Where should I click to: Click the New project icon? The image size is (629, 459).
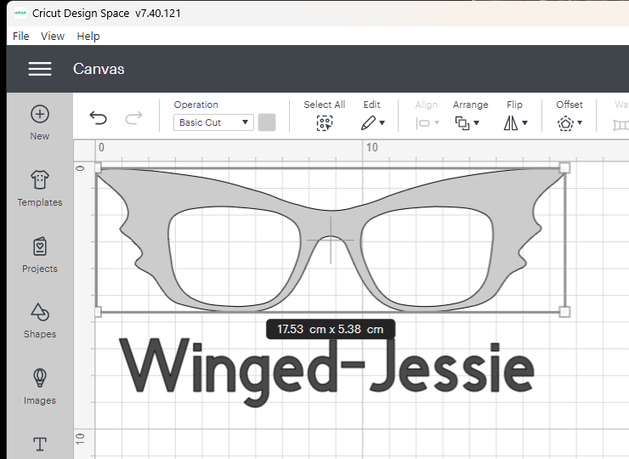(40, 122)
